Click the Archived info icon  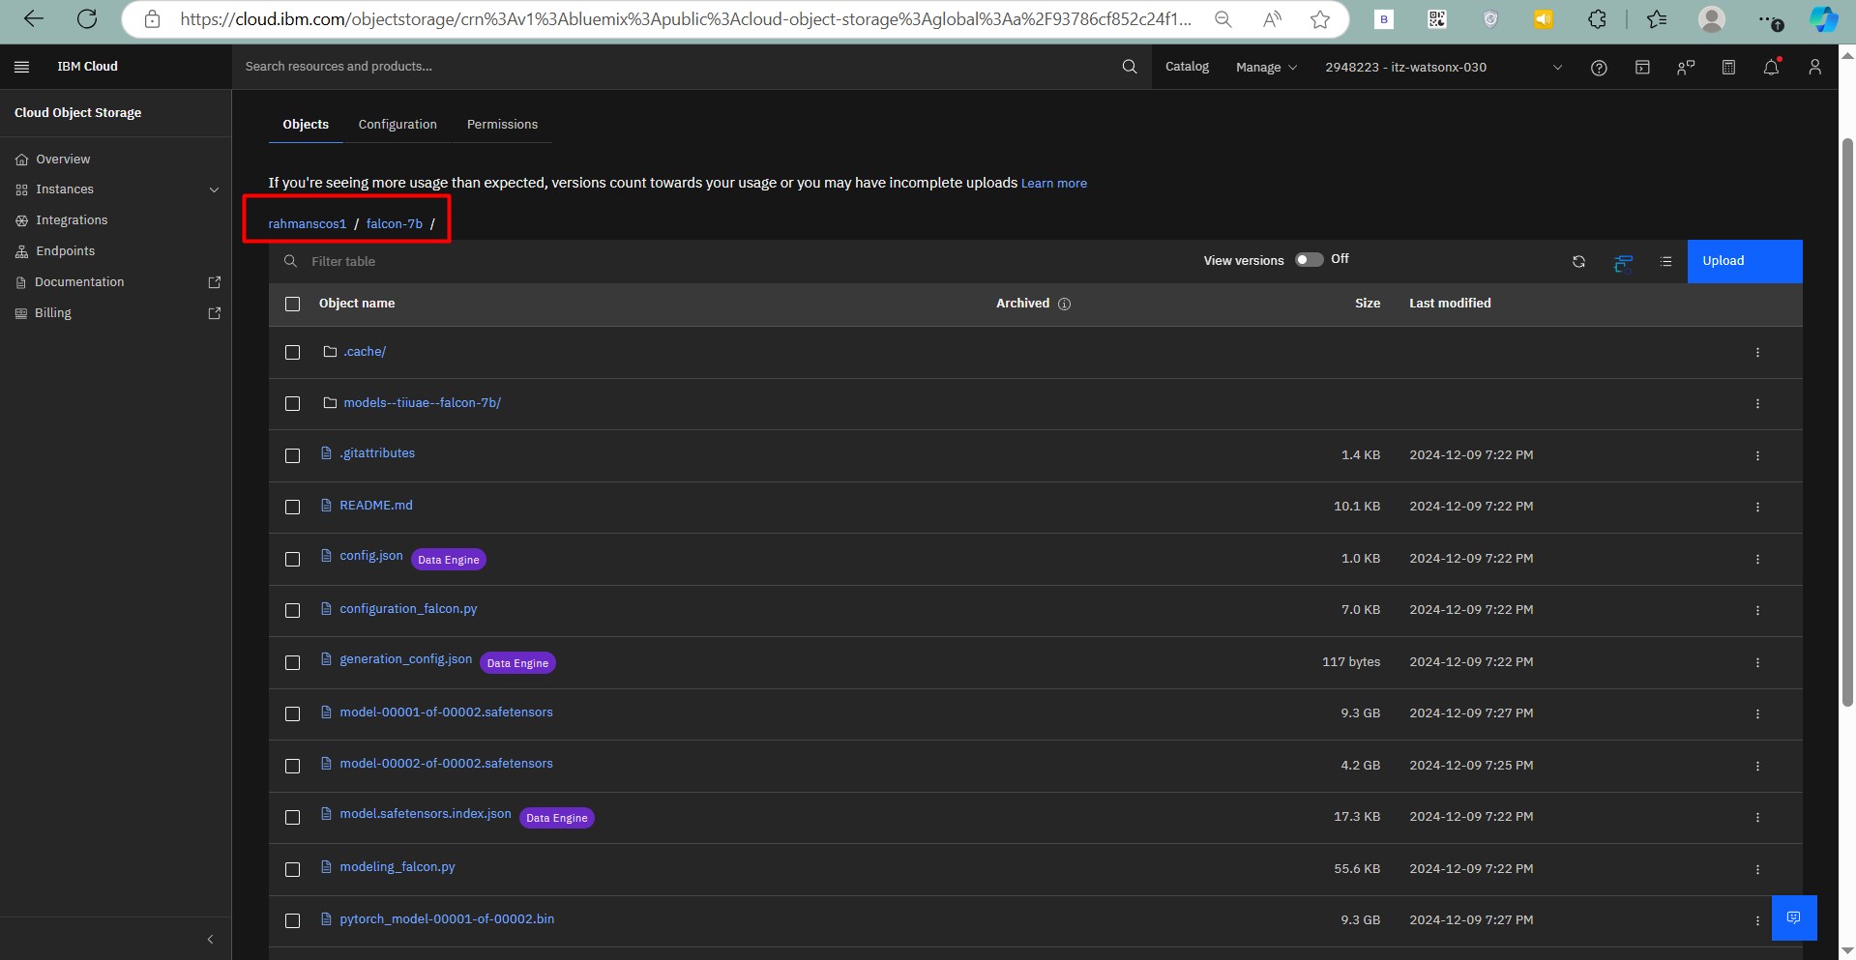pyautogui.click(x=1064, y=305)
